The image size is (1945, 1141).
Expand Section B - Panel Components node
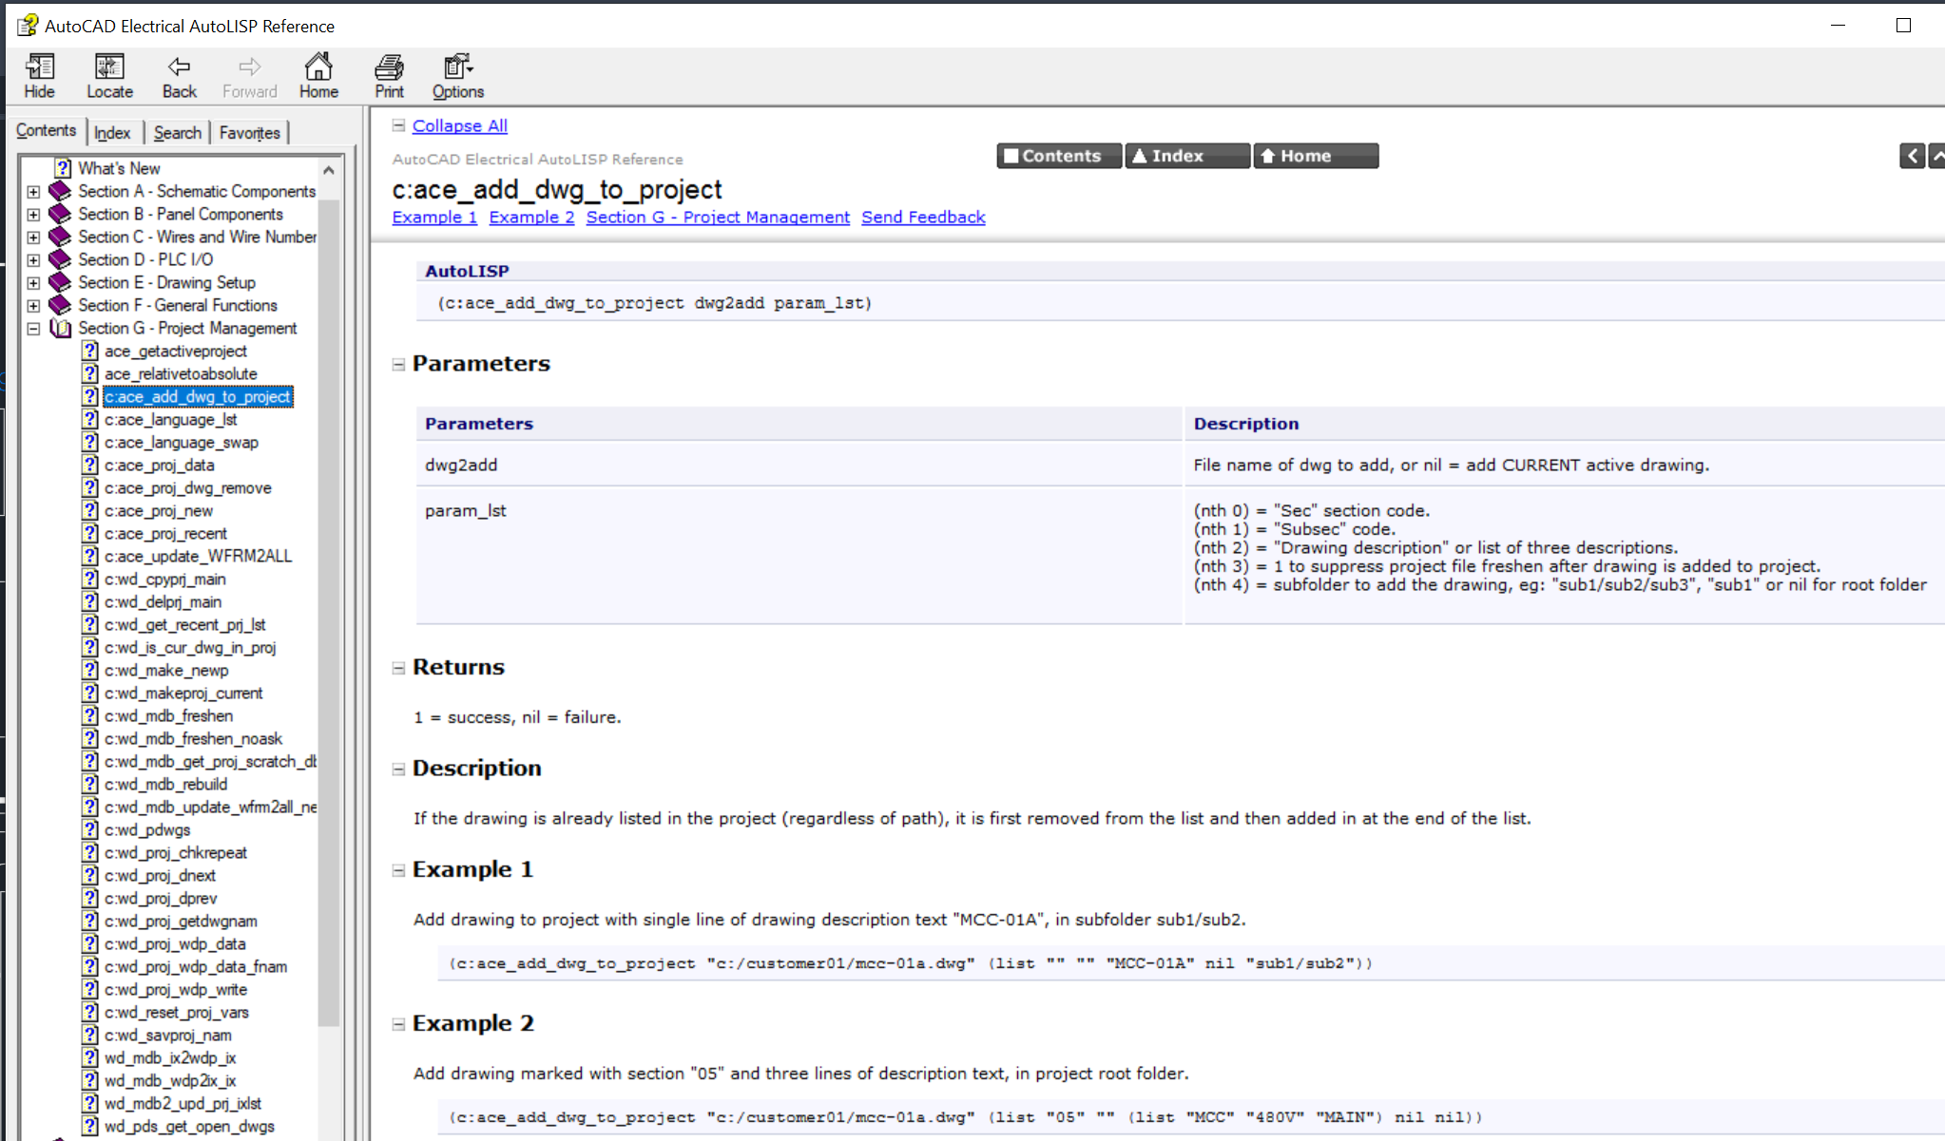point(33,214)
